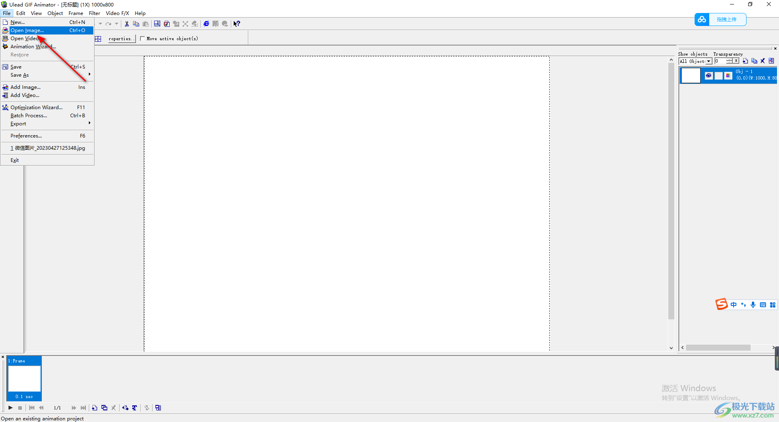Open the Transparency slider dropdown arrow
Viewport: 779px width, 422px height.
pyautogui.click(x=736, y=61)
